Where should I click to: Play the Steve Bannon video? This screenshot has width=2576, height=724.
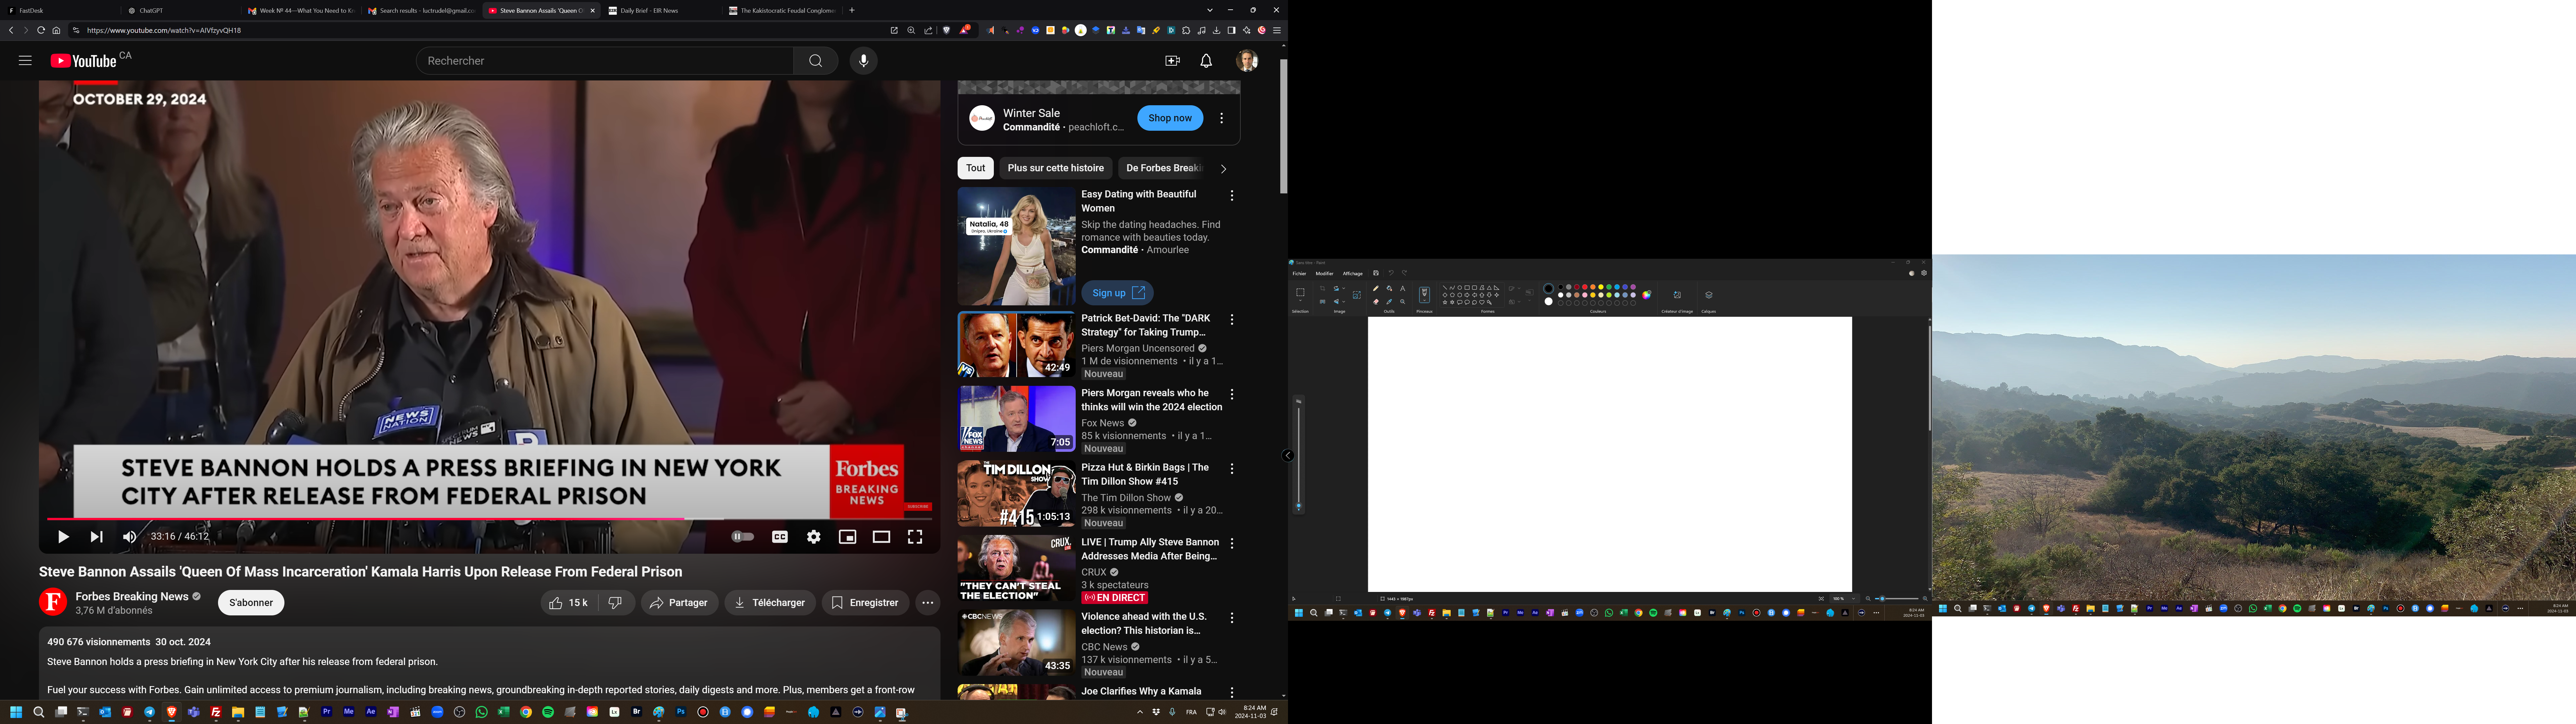coord(63,537)
